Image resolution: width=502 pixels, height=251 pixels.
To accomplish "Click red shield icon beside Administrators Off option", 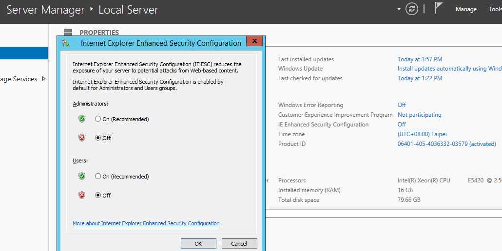I will click(82, 138).
